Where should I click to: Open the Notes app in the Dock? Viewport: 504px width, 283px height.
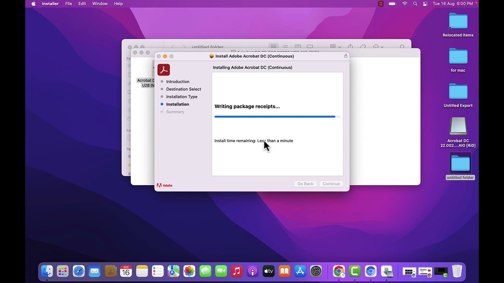click(142, 271)
